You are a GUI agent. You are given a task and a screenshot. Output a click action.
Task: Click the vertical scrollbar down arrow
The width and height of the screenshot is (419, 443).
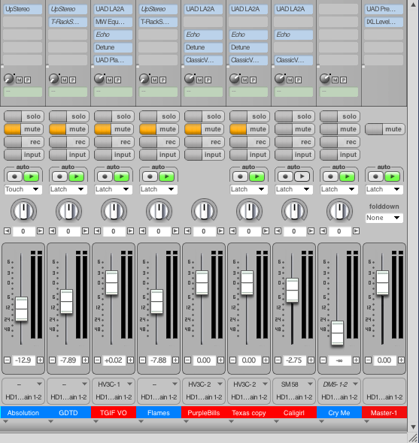[x=413, y=426]
